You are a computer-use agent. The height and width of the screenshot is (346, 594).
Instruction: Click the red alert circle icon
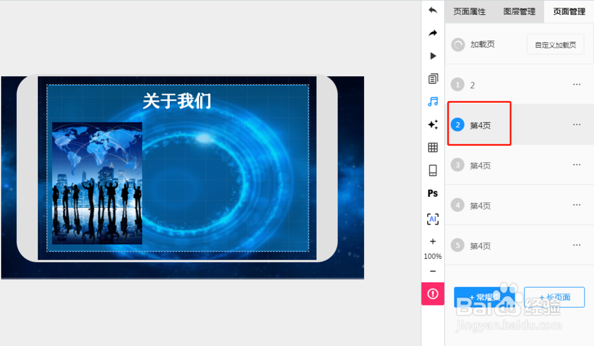[x=432, y=294]
